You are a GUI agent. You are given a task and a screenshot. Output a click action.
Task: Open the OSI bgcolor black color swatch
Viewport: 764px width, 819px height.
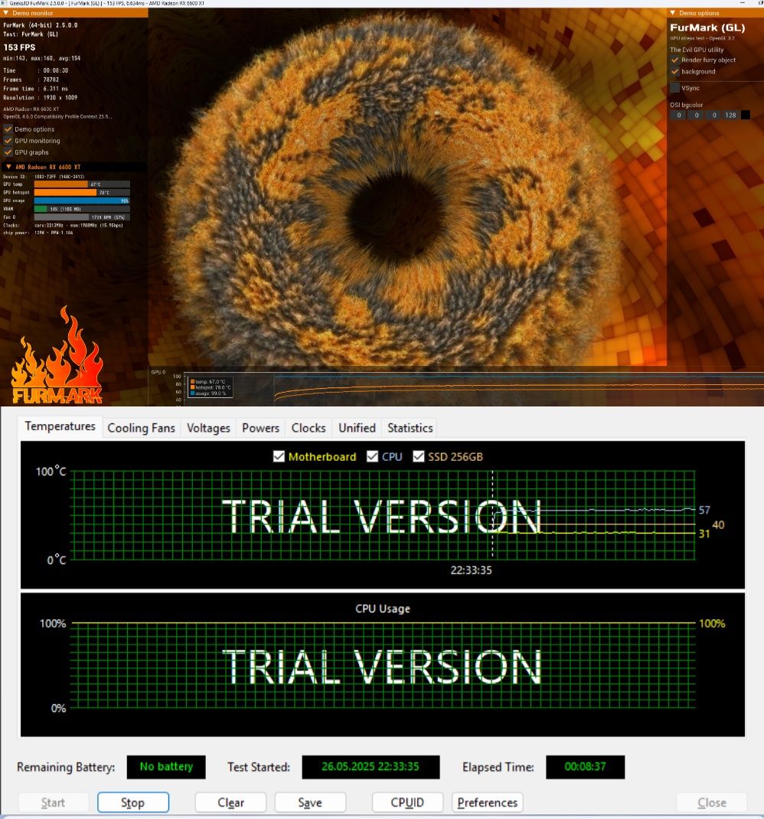[x=746, y=115]
